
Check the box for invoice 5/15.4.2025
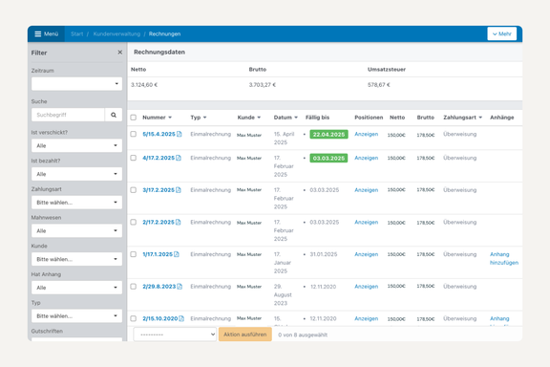click(134, 134)
